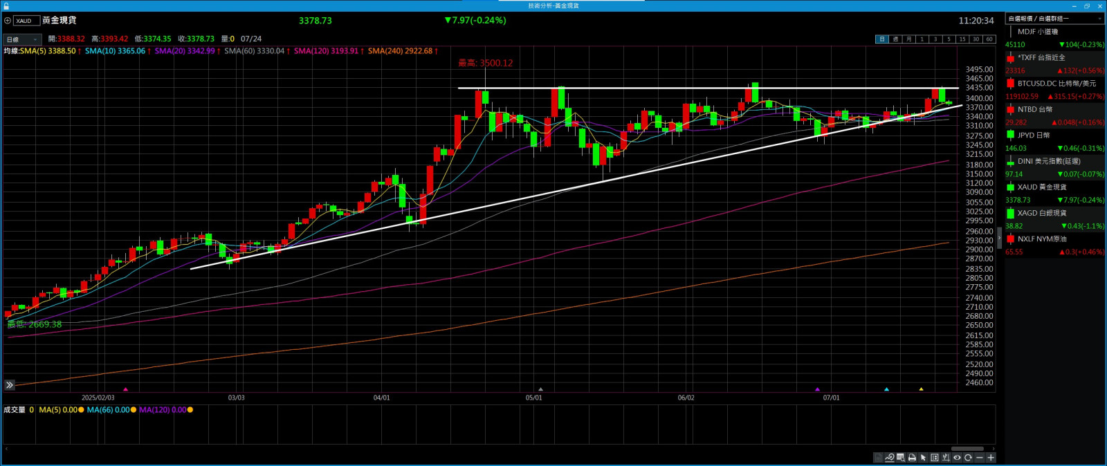Click the indicator settings chart icon
The height and width of the screenshot is (466, 1107).
[946, 458]
